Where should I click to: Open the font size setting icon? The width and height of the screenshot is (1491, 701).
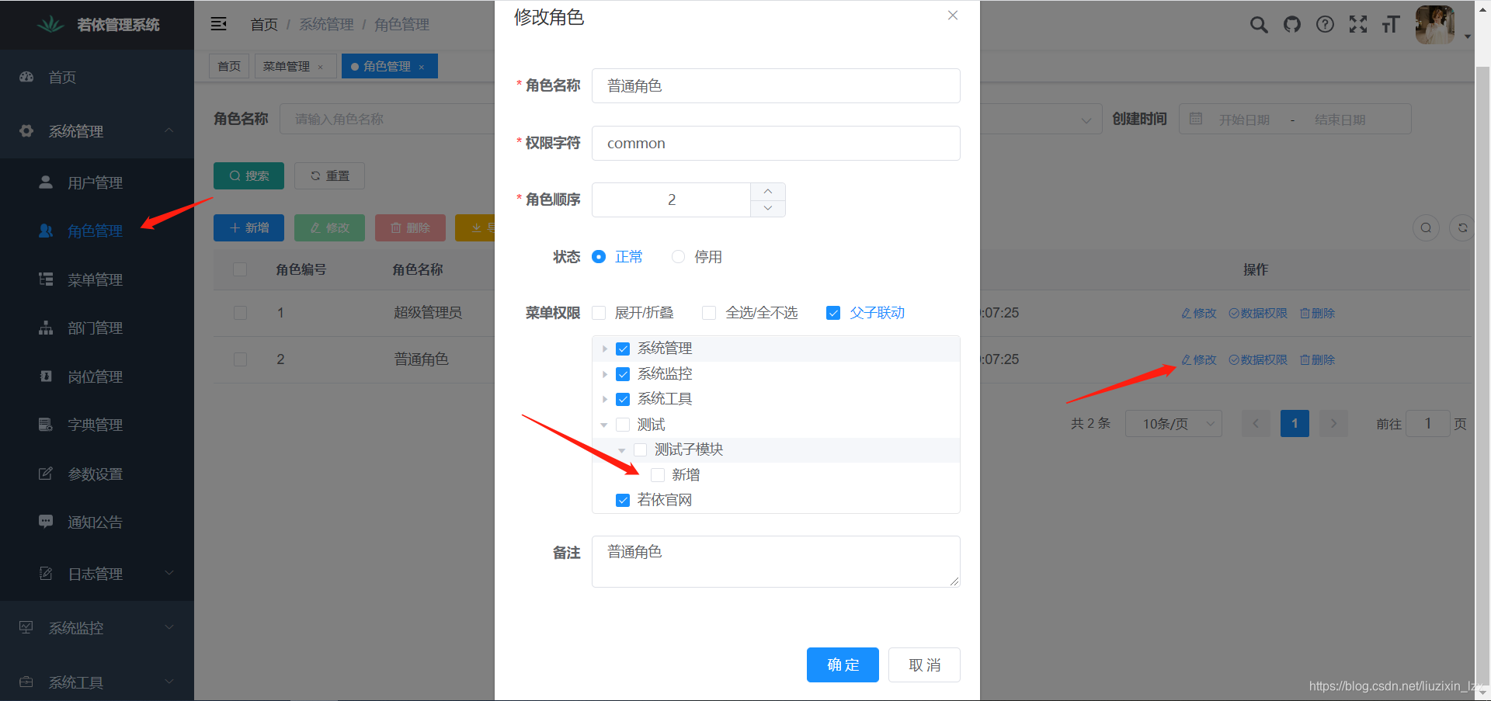click(1391, 25)
